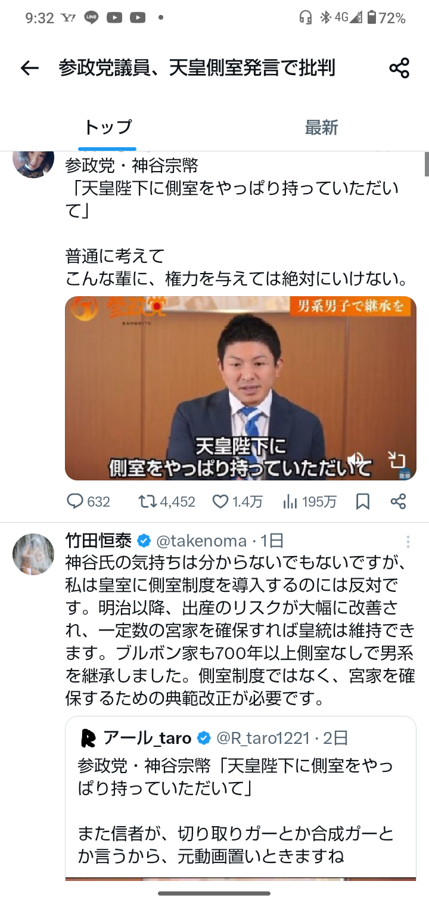
Task: Go back using the arrow icon
Action: (29, 69)
